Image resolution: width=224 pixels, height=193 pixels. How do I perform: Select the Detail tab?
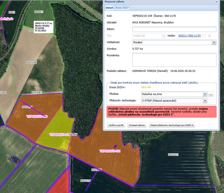pyautogui.click(x=109, y=8)
